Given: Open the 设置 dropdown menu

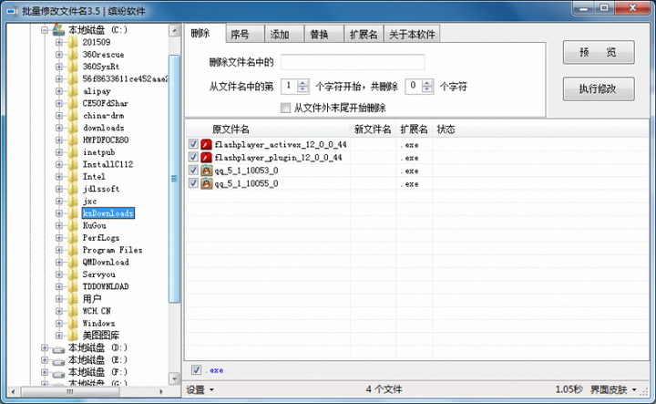Looking at the screenshot, I should (x=200, y=389).
